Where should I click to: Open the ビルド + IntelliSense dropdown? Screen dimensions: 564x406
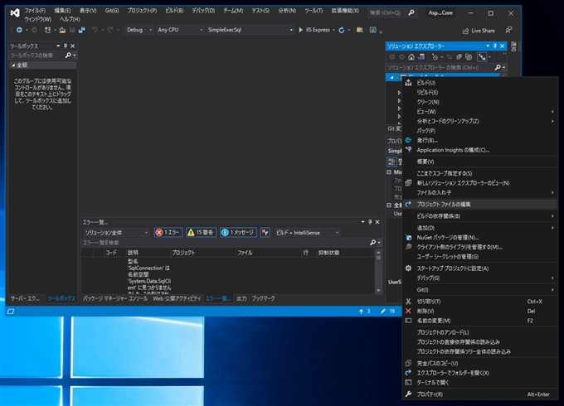[x=307, y=233]
